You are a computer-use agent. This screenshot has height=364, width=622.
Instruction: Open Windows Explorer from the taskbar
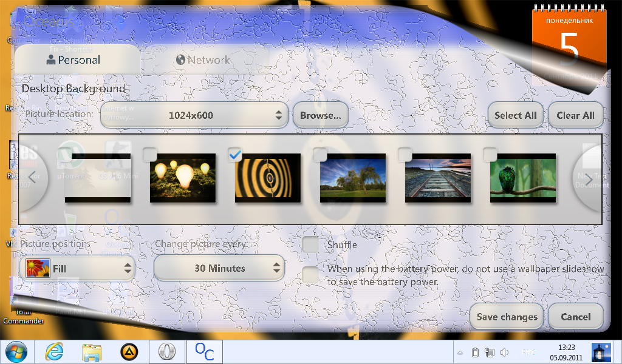click(92, 352)
